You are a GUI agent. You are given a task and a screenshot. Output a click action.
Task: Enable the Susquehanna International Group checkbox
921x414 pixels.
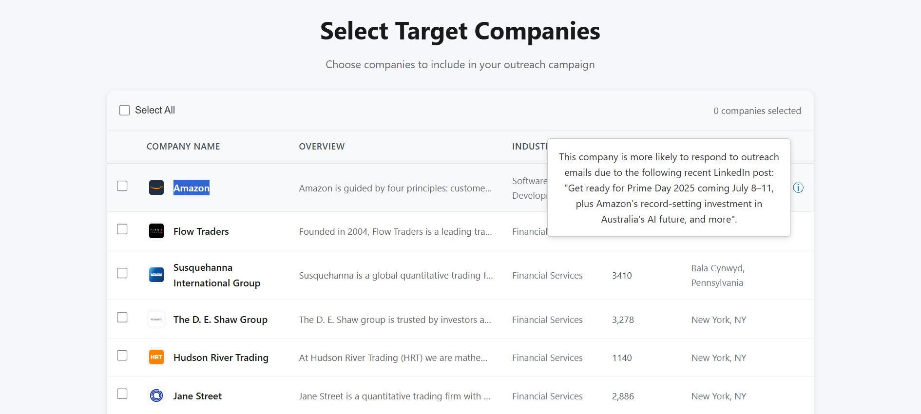point(122,273)
